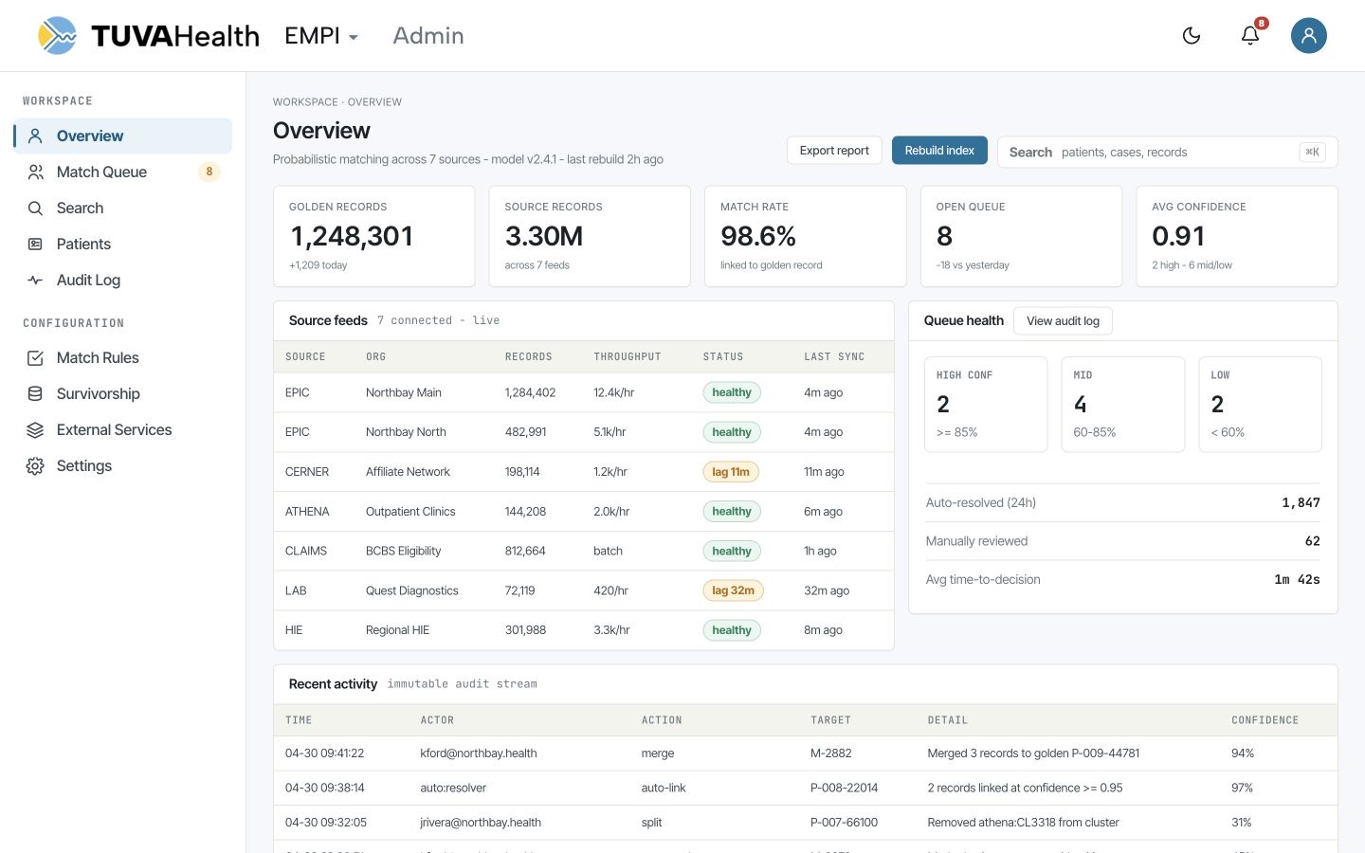The width and height of the screenshot is (1365, 853).
Task: Click the Overview person icon in sidebar
Action: click(x=35, y=136)
